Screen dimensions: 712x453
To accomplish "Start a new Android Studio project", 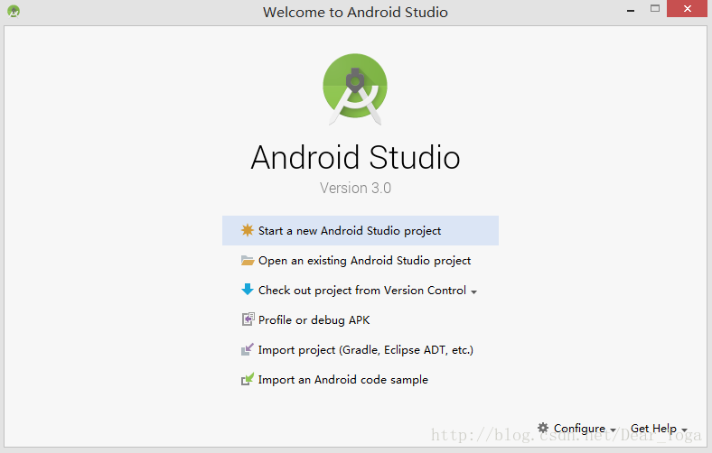I will click(361, 230).
